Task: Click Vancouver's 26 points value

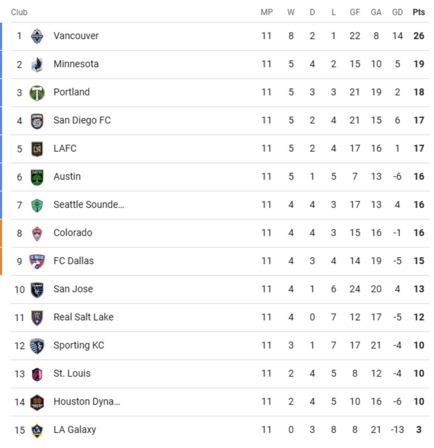Action: (418, 36)
